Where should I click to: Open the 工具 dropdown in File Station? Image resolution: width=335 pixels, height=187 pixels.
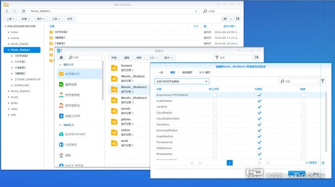tap(56, 19)
